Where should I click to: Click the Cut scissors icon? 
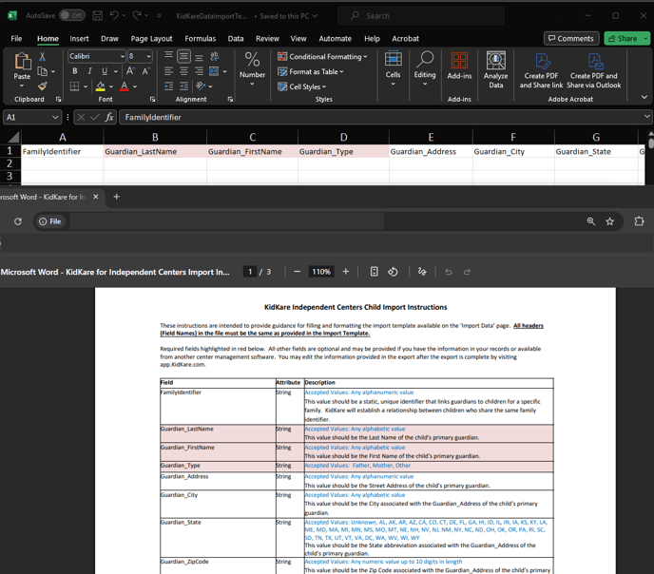click(42, 57)
